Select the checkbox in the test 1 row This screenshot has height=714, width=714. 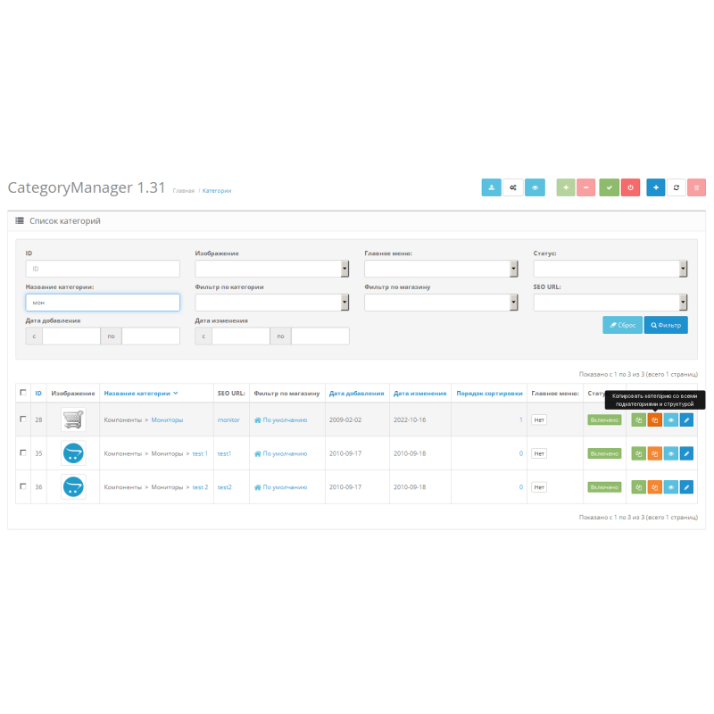point(23,452)
